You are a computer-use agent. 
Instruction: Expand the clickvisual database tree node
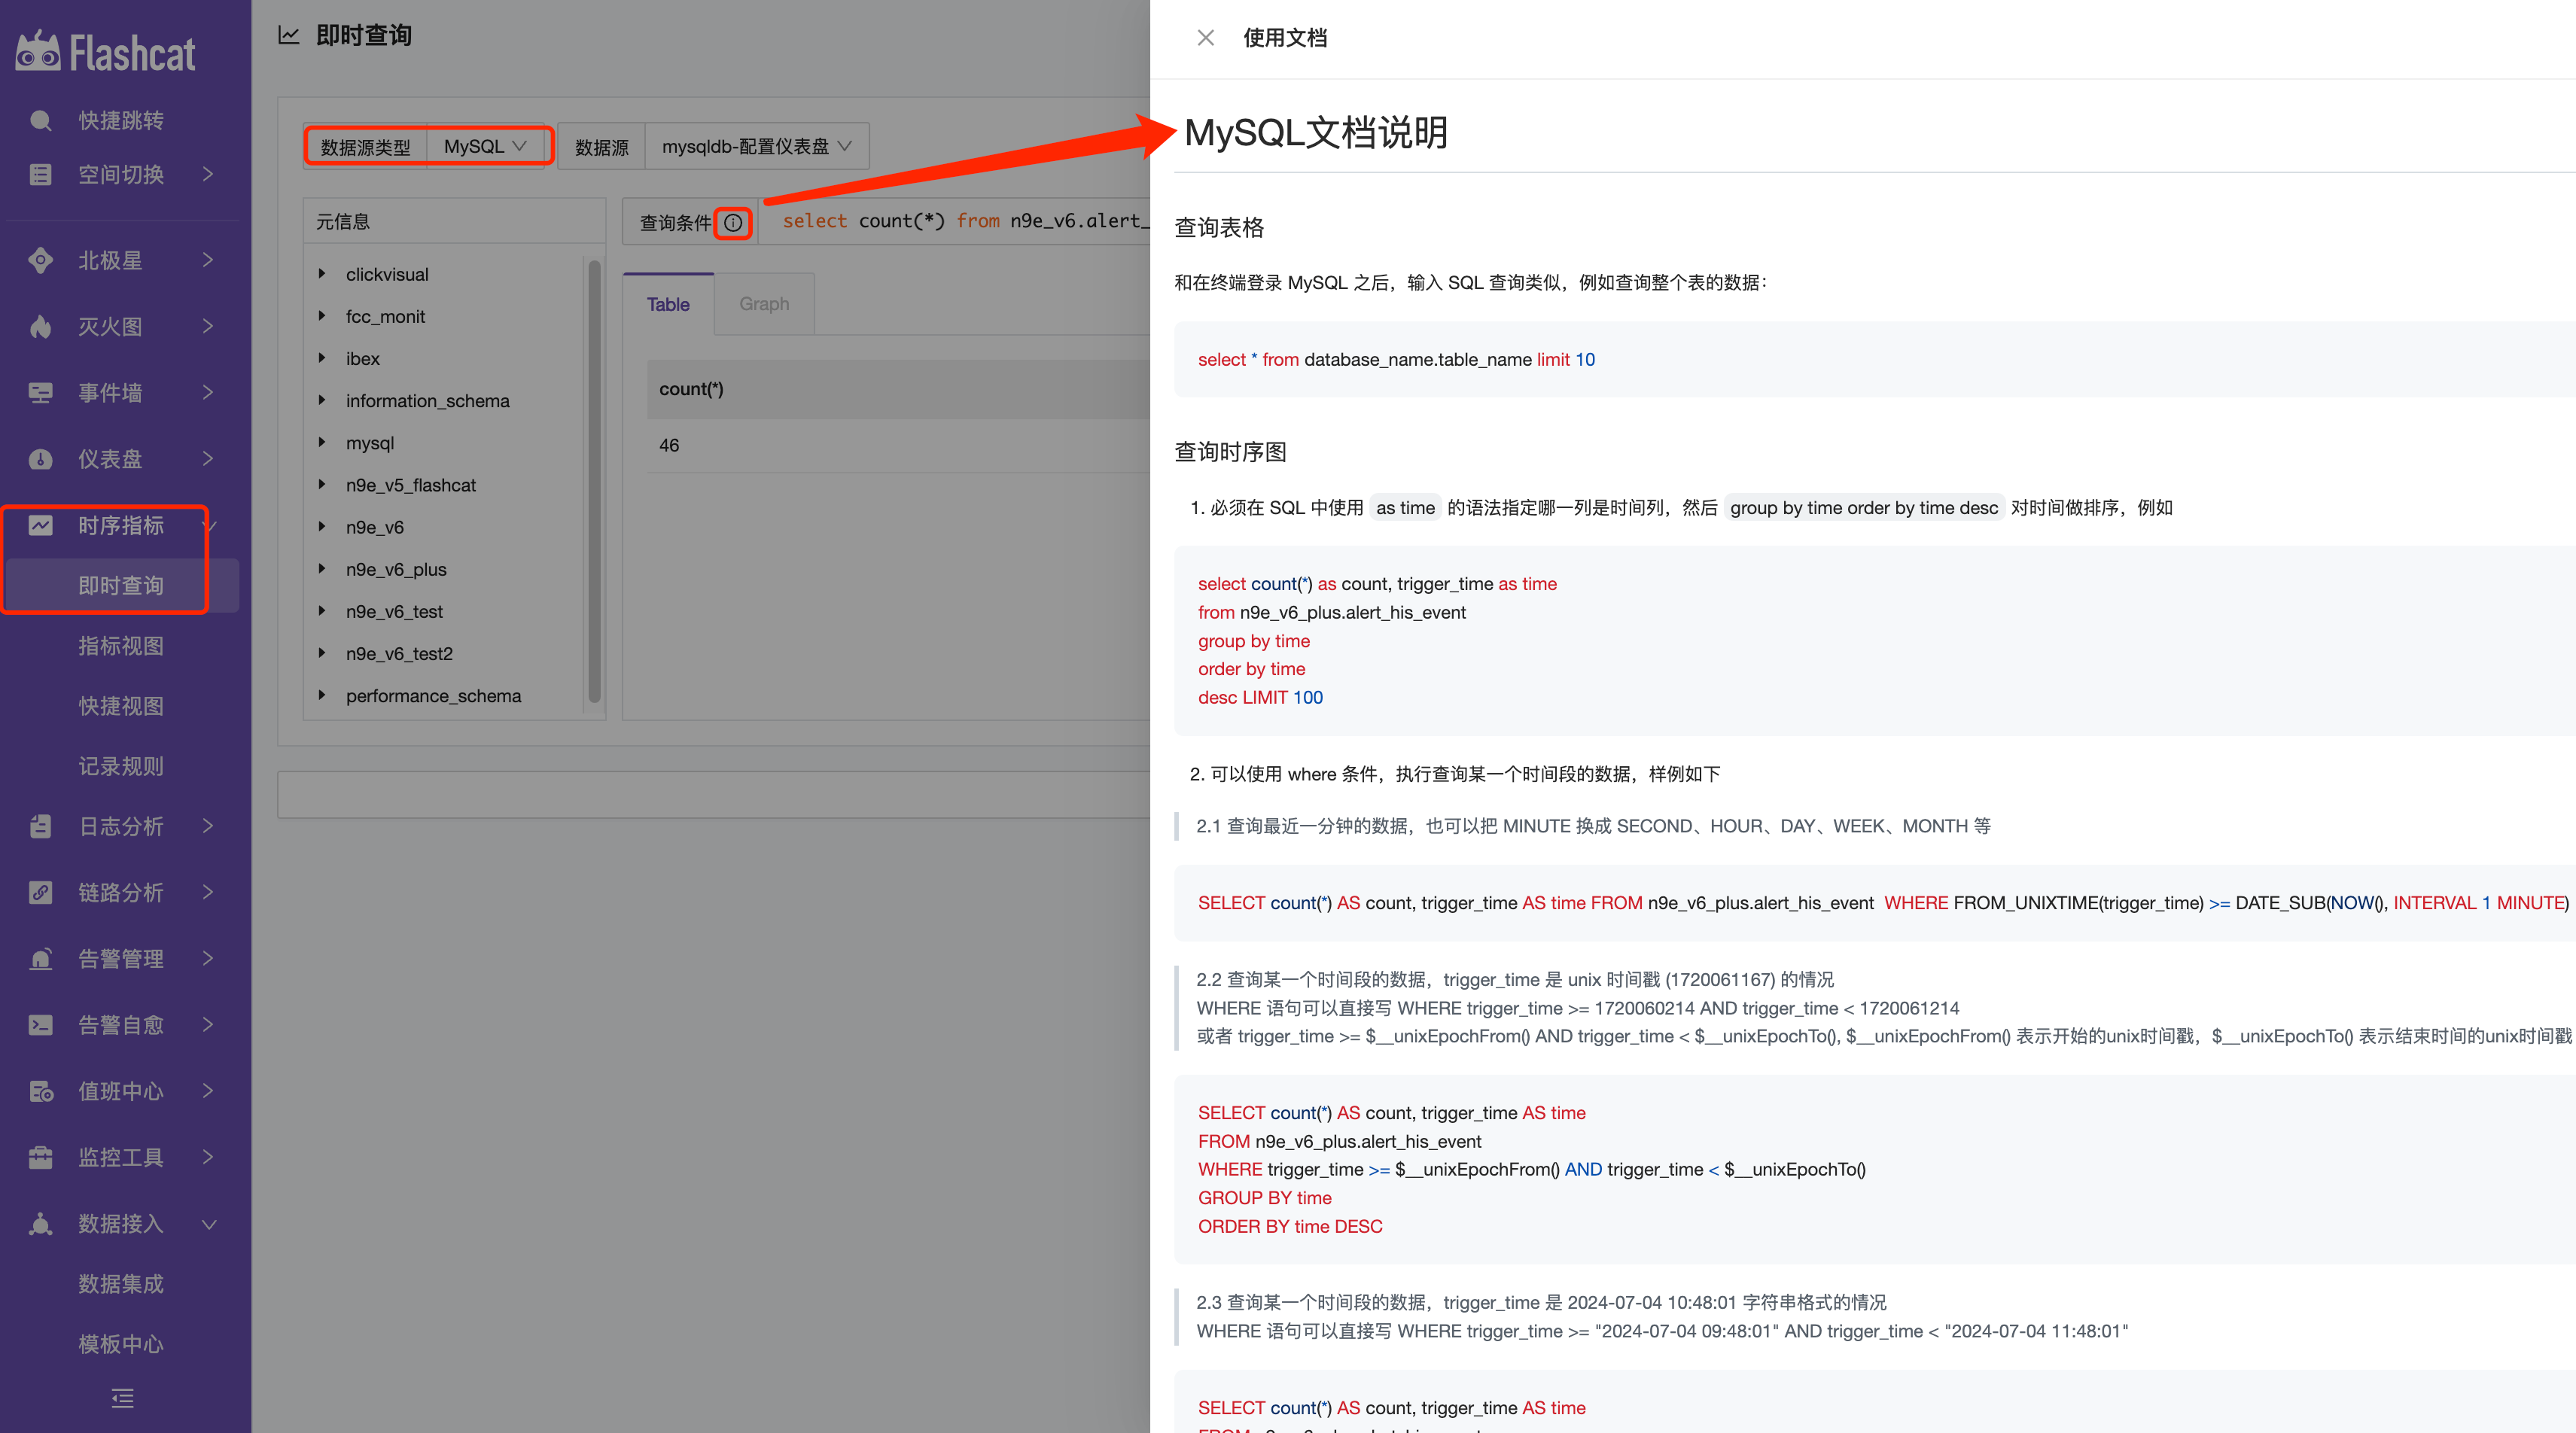coord(322,273)
